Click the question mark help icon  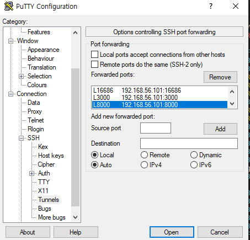coord(211,6)
